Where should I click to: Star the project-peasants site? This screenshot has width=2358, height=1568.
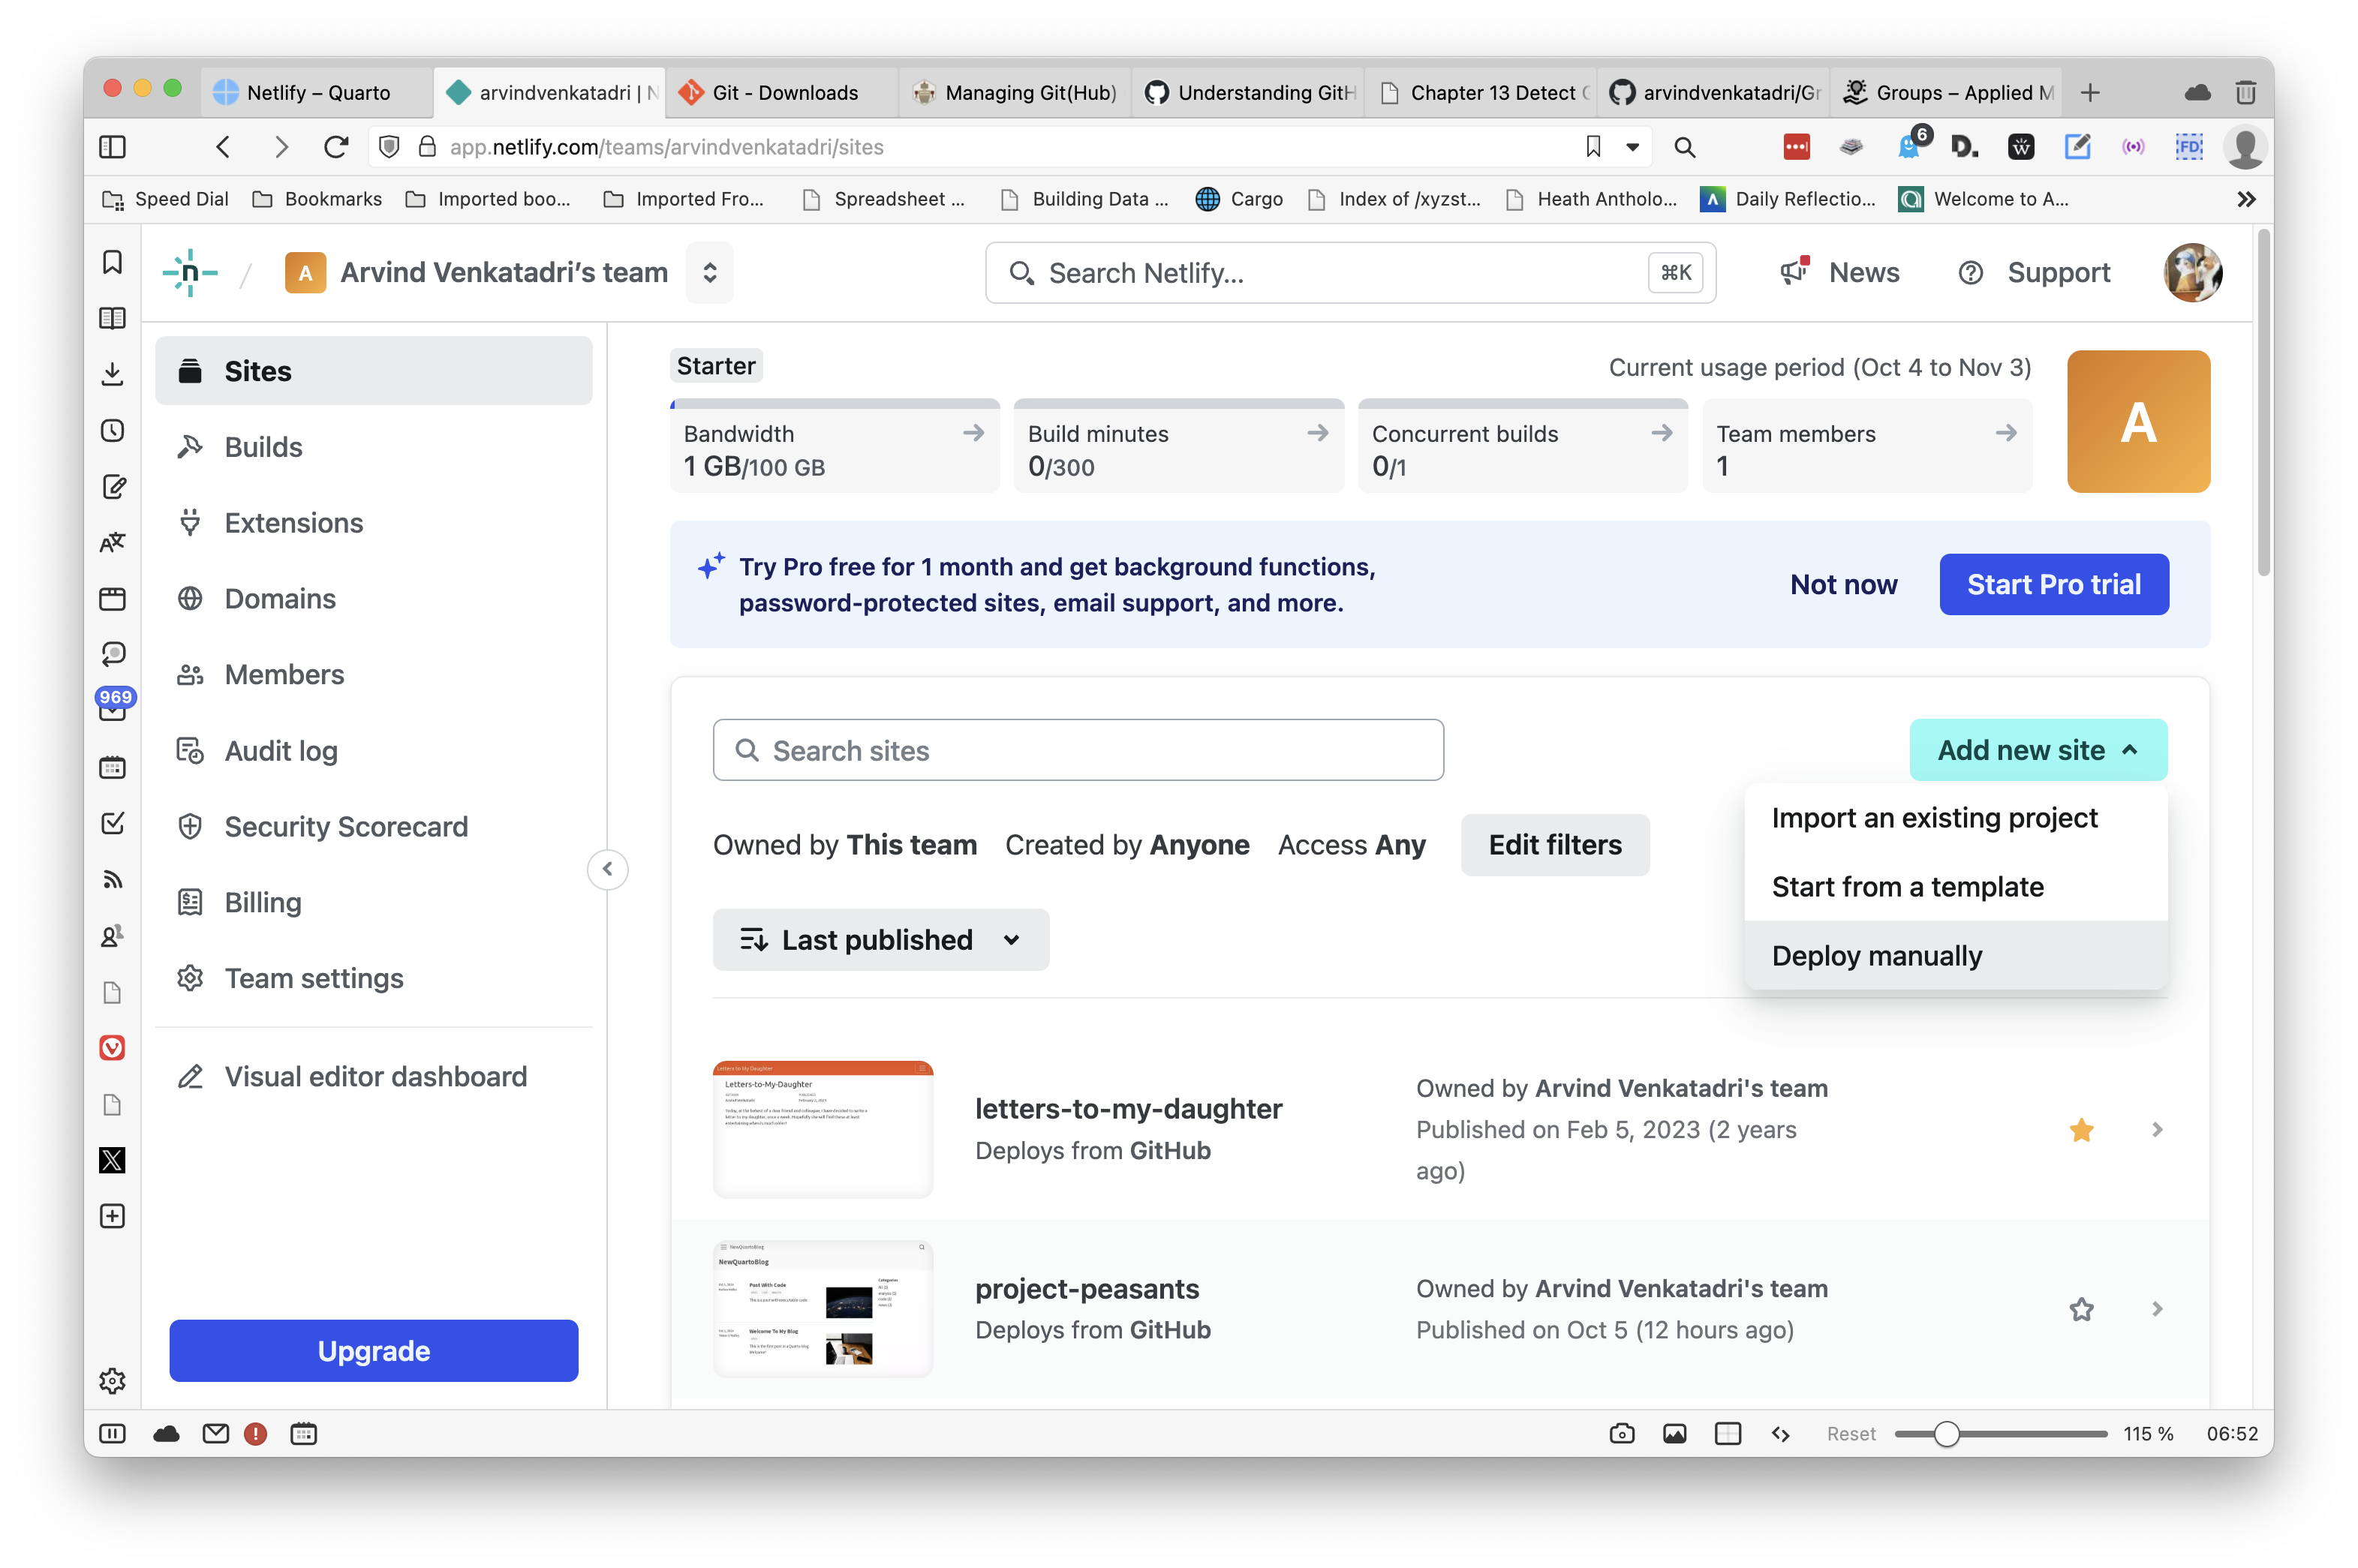coord(2081,1309)
